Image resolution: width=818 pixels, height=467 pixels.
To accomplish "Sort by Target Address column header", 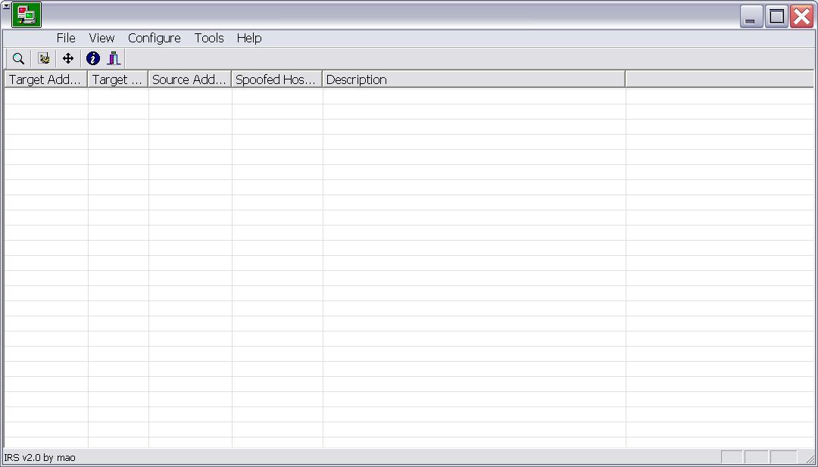I will [x=46, y=79].
